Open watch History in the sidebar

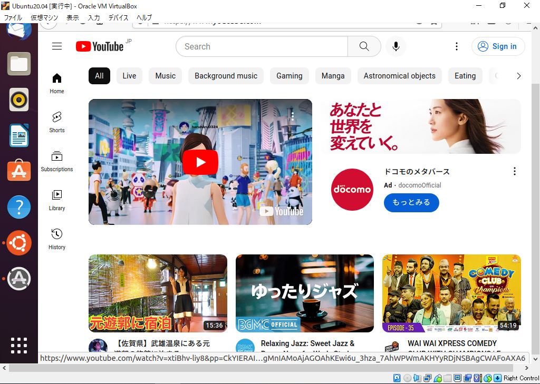coord(57,238)
